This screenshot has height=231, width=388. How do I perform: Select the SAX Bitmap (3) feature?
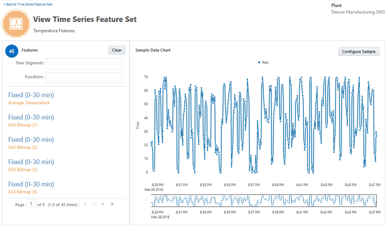click(x=23, y=169)
